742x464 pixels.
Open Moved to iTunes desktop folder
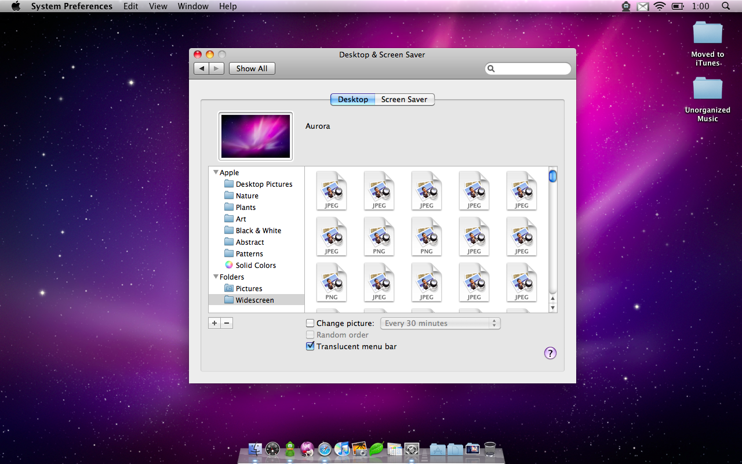point(708,43)
